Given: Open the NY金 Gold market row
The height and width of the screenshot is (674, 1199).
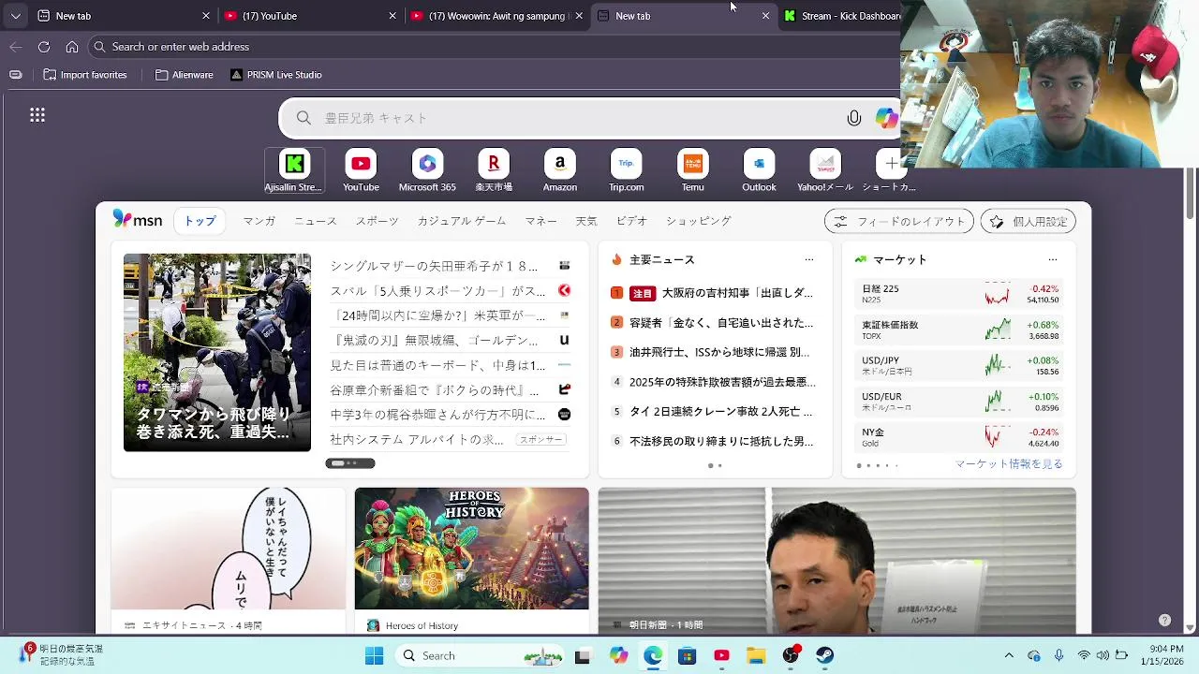Looking at the screenshot, I should (x=960, y=437).
